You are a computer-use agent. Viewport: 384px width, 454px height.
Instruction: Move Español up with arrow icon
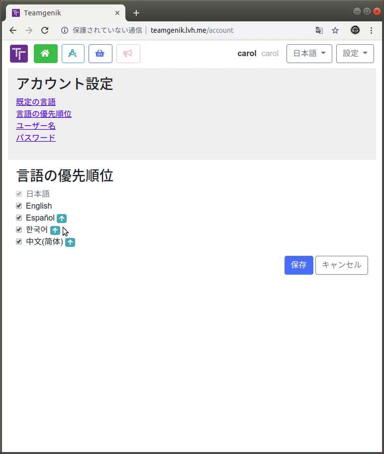click(x=62, y=218)
